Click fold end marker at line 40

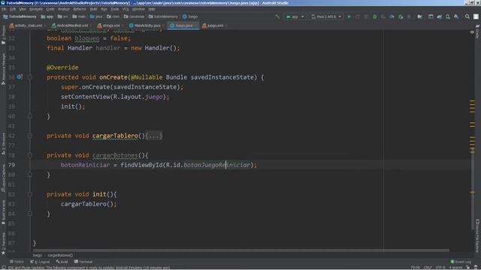pos(30,116)
